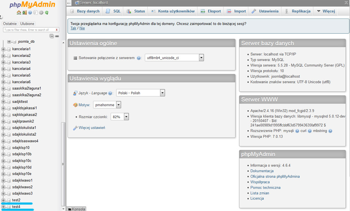This screenshot has width=350, height=211.
Task: Click the kancelaria1 database icon
Action: [x=9, y=49]
